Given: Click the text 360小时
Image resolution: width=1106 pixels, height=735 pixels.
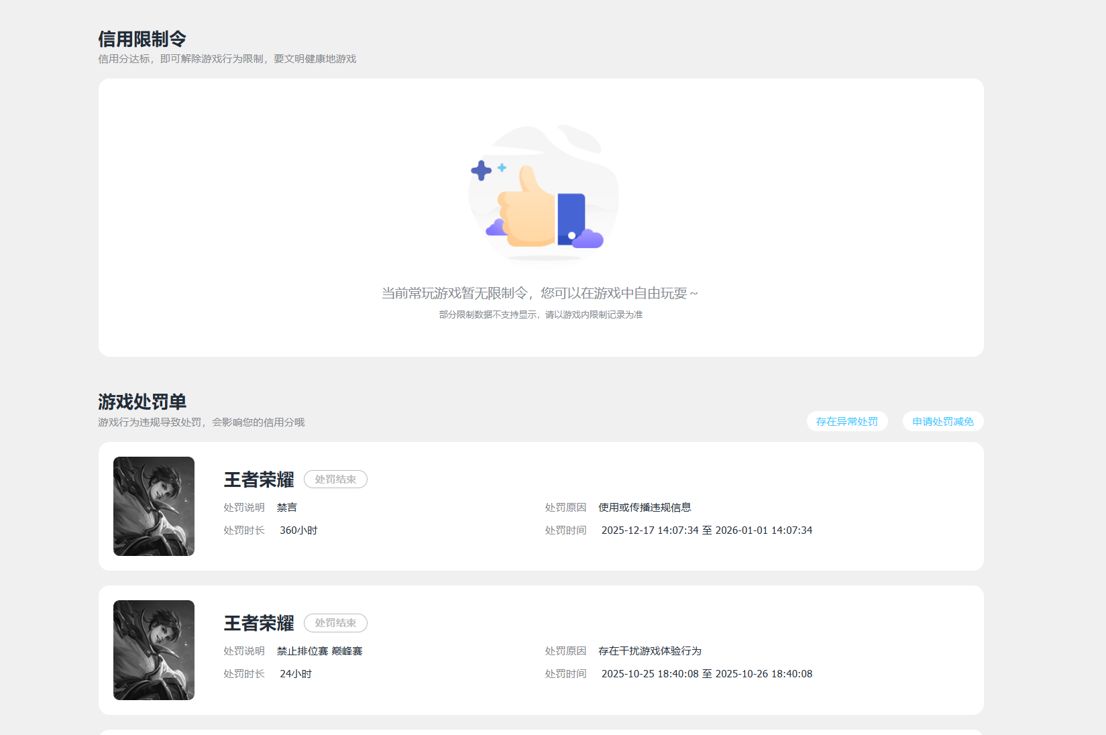Looking at the screenshot, I should pyautogui.click(x=298, y=530).
